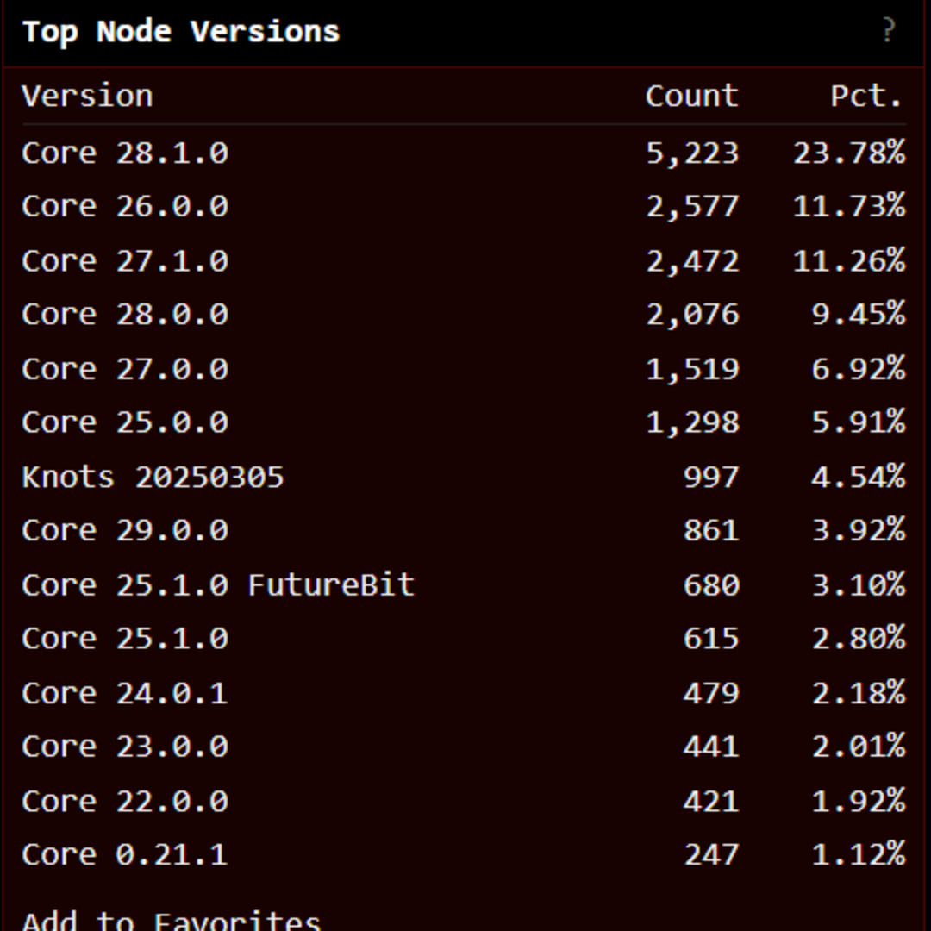This screenshot has height=931, width=931.
Task: Click the percentage 11.26%
Action: [849, 260]
